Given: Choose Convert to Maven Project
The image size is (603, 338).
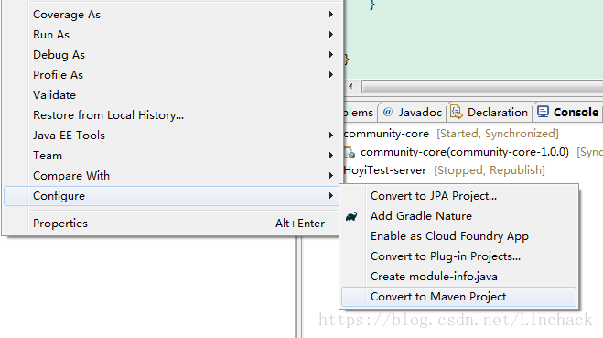Looking at the screenshot, I should [458, 297].
